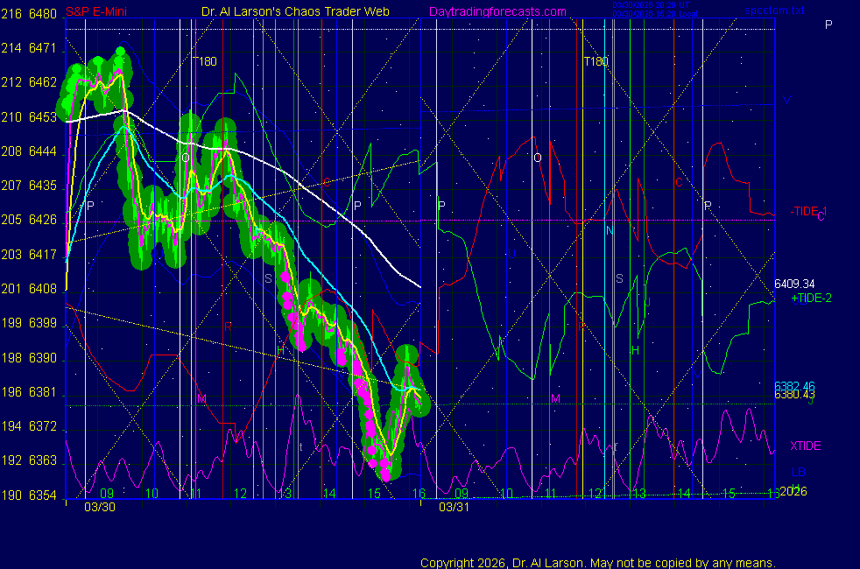Click the blue V marker at right edge
Screen dimensions: 860x569
(786, 101)
